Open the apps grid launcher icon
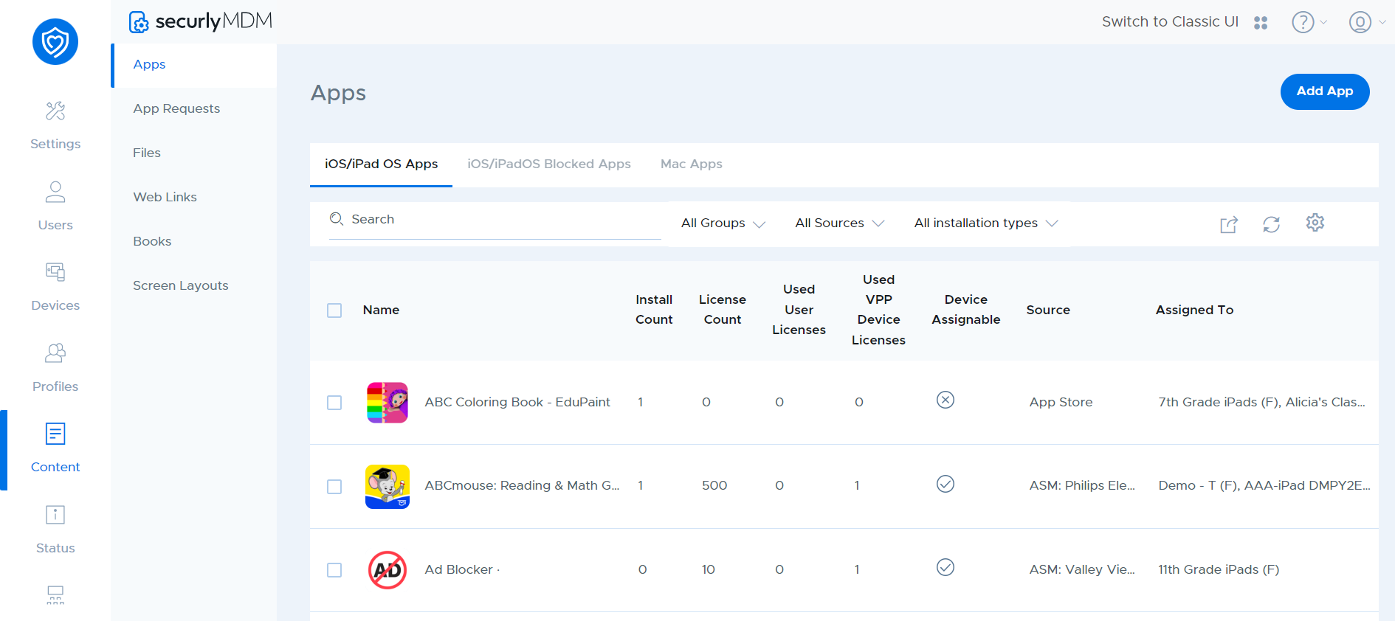Viewport: 1395px width, 621px height. [x=1261, y=23]
